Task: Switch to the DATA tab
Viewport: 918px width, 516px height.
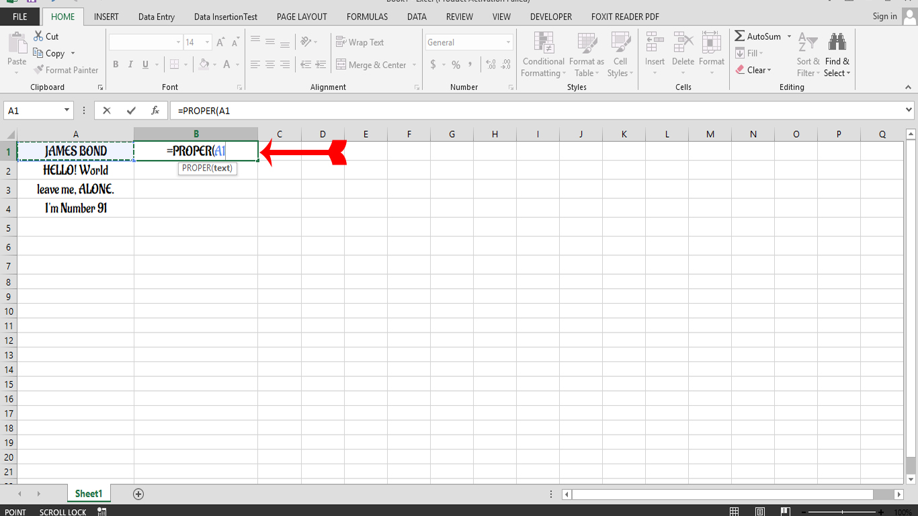Action: tap(417, 17)
